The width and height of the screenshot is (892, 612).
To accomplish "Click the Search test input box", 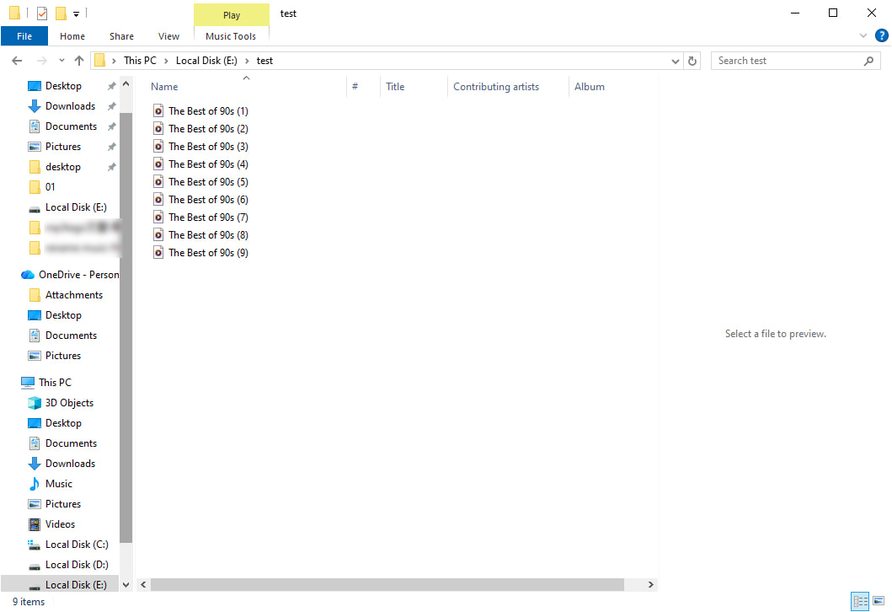I will pos(783,61).
